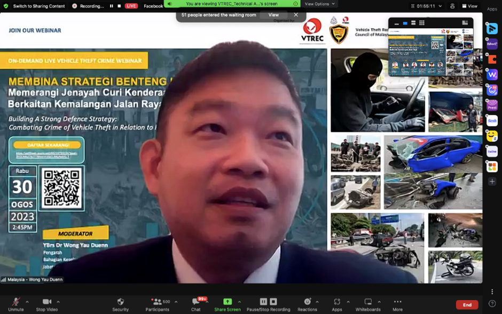Click the More options ellipsis
Screen dimensions: 502x314
(x=397, y=302)
